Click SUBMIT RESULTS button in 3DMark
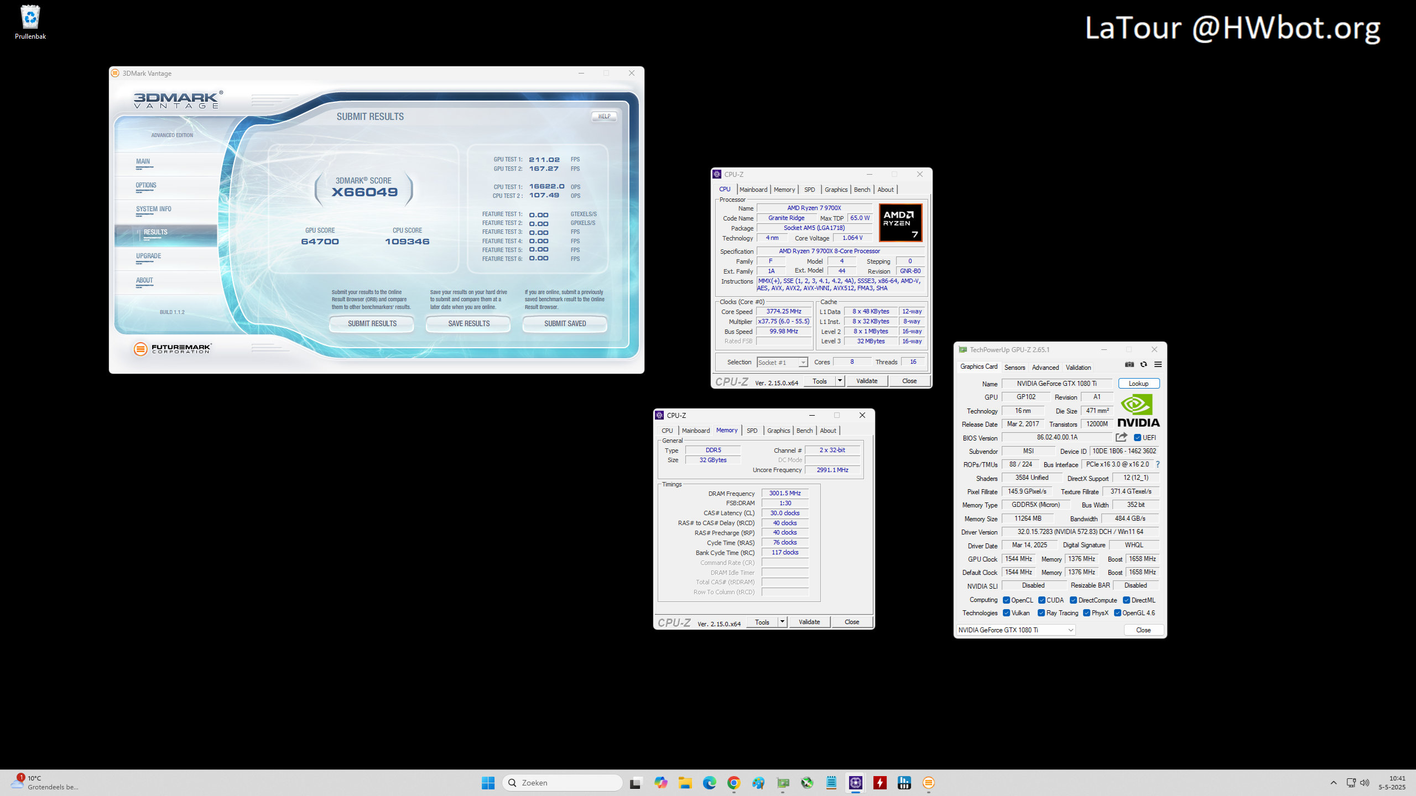The image size is (1416, 796). pos(372,324)
